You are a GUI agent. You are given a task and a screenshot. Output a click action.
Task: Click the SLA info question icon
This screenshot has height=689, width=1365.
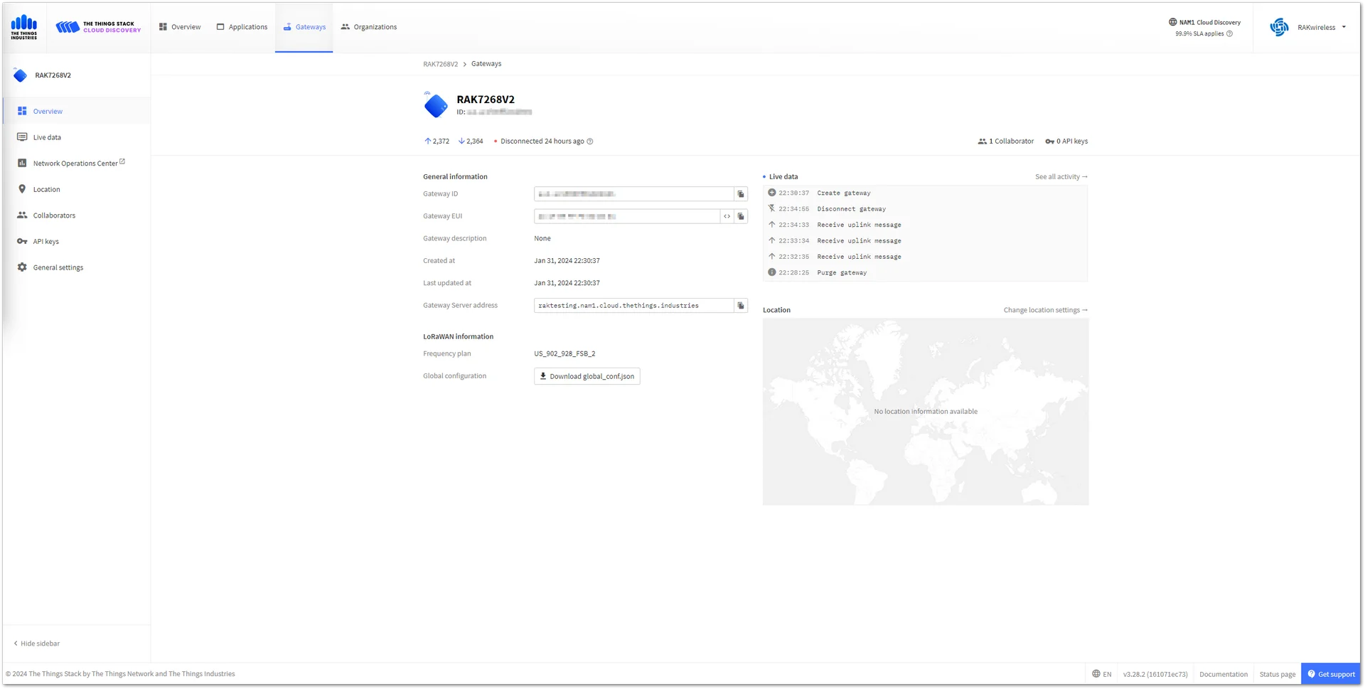pos(1229,33)
